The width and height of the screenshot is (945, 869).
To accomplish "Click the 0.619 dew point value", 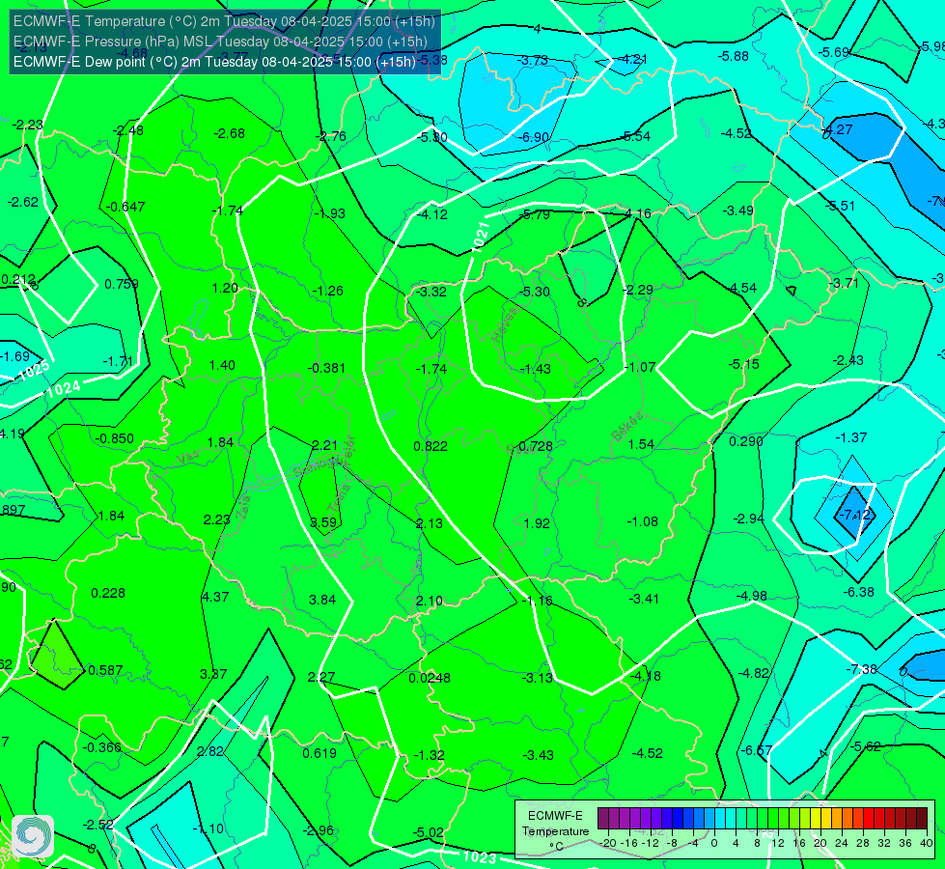I will point(320,752).
